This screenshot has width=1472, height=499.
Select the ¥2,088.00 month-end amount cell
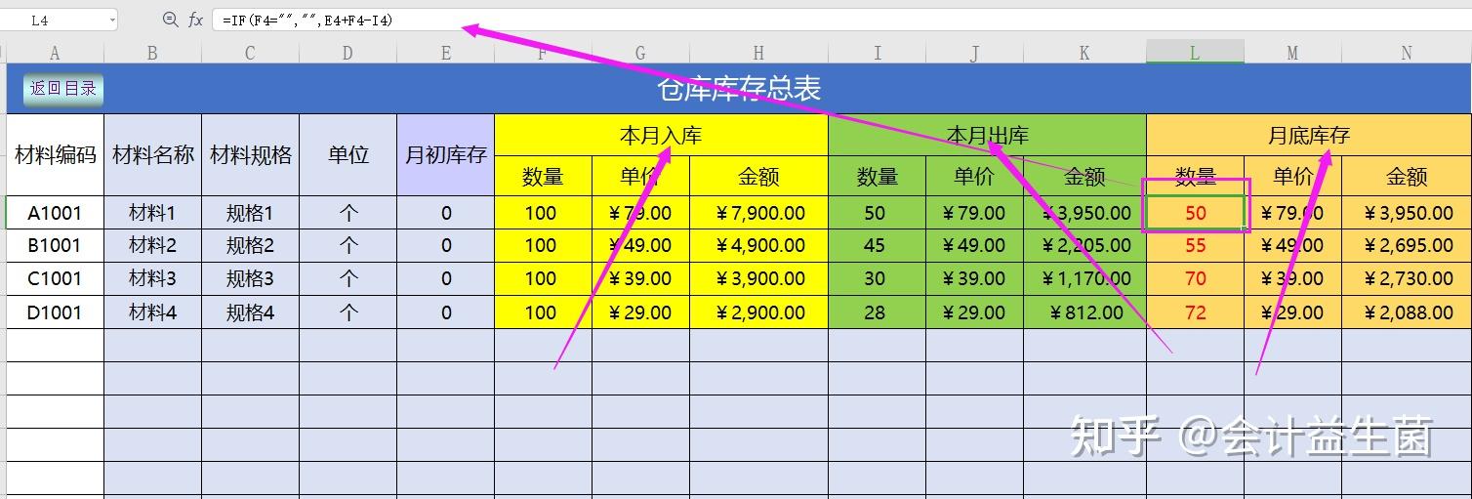pos(1407,312)
